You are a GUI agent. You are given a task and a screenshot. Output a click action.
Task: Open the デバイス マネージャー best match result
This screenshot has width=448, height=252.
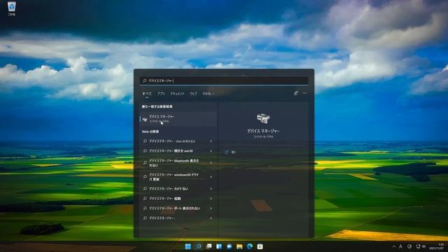coord(178,118)
